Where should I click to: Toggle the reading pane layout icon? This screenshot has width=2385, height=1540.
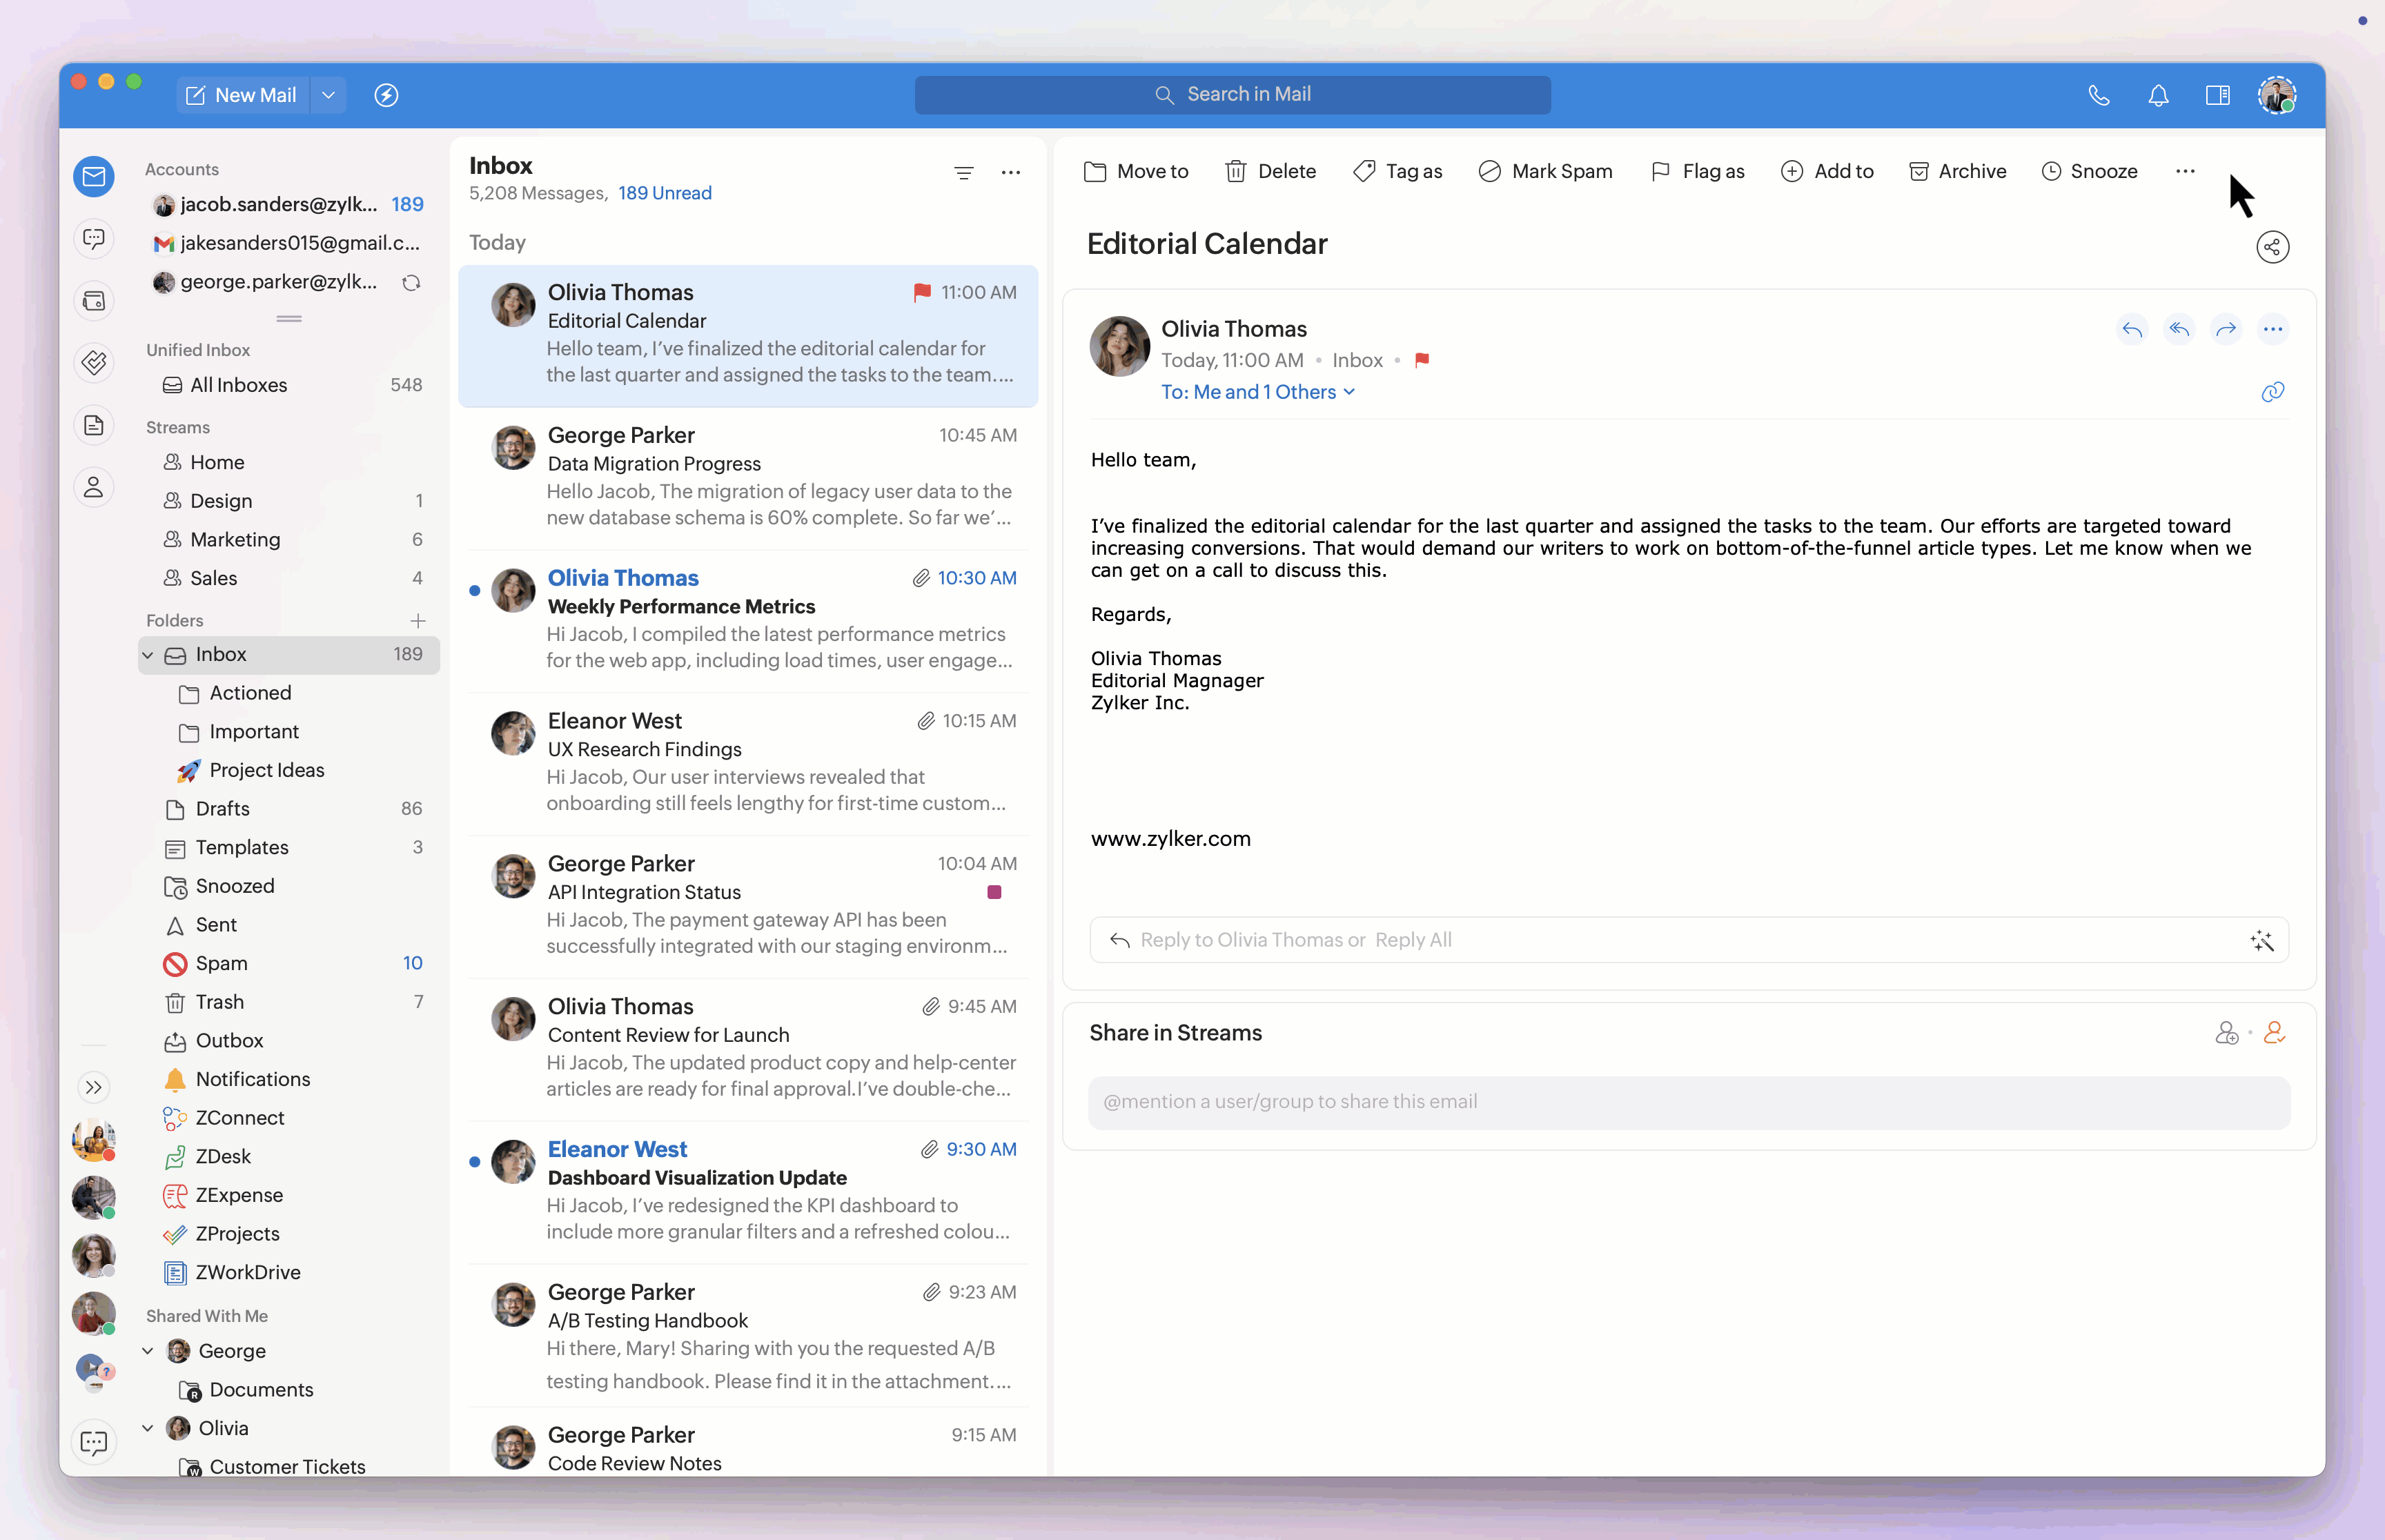[x=2217, y=95]
